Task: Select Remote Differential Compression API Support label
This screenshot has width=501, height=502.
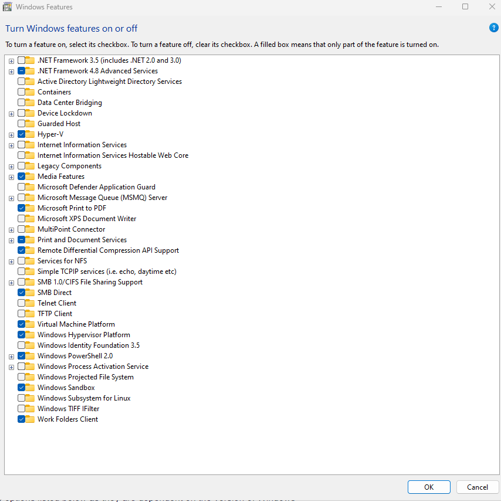Action: (108, 250)
